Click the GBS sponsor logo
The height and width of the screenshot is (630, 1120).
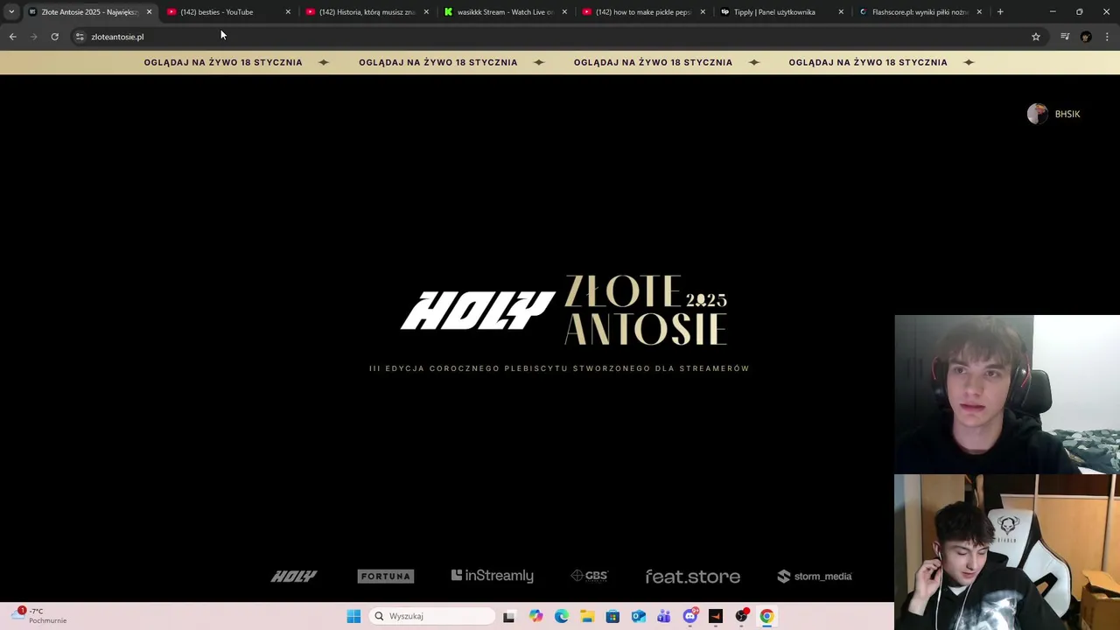589,576
